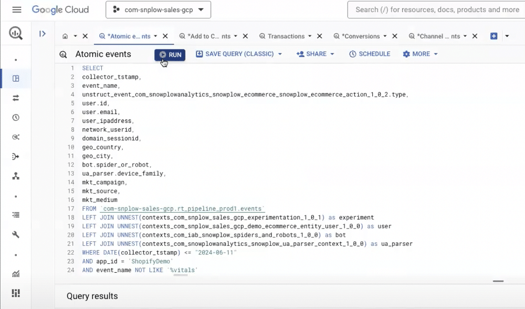This screenshot has width=525, height=309.
Task: Open the SQL workspace sidebar icon
Action: 16,78
